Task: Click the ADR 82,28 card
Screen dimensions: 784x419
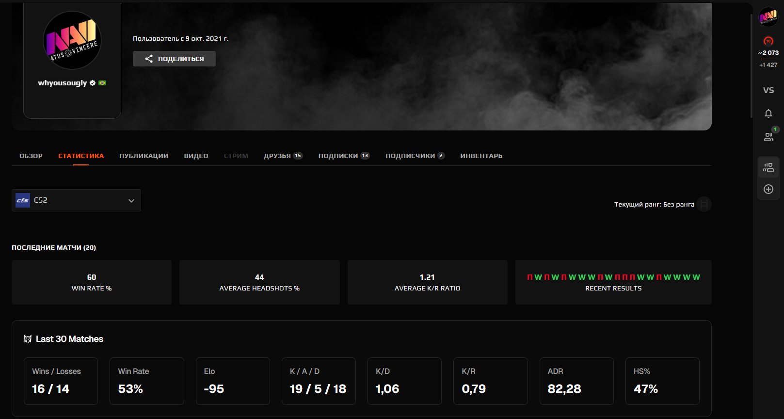Action: click(x=576, y=381)
